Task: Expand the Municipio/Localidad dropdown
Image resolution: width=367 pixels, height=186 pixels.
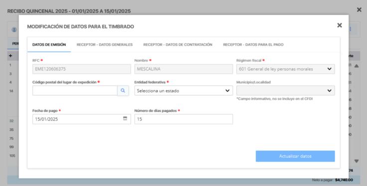Action: pos(286,91)
